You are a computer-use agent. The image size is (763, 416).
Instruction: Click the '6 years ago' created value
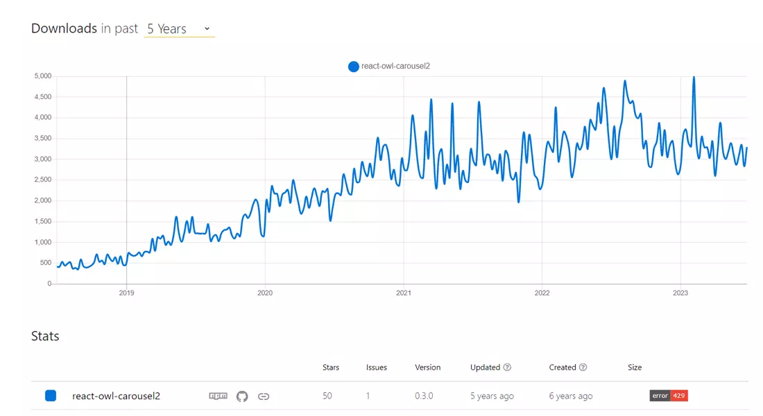[x=571, y=396]
